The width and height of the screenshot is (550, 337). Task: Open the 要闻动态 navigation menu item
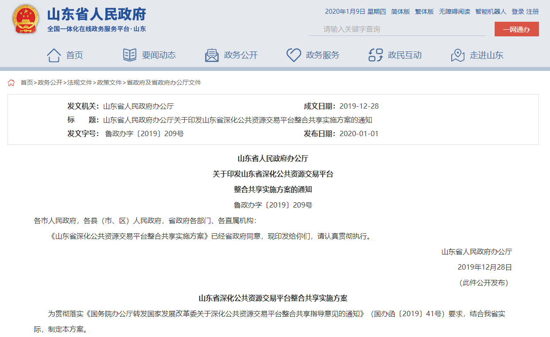159,55
